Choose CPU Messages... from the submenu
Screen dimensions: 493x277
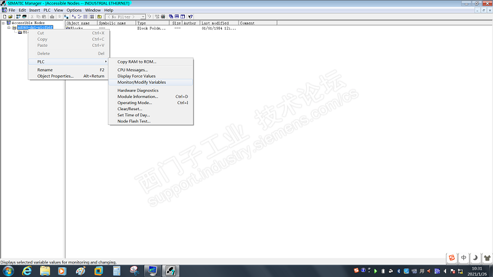[x=151, y=70]
